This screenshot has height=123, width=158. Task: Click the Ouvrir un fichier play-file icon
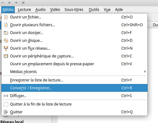(6, 17)
